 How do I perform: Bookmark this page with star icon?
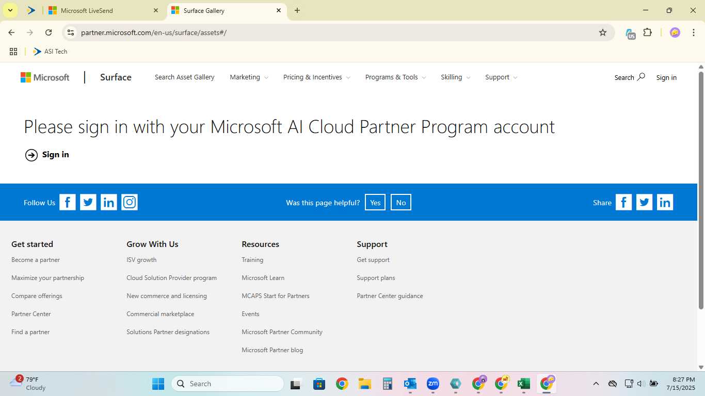602,32
